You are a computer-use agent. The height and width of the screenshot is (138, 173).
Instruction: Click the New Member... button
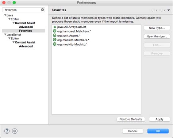(157, 37)
